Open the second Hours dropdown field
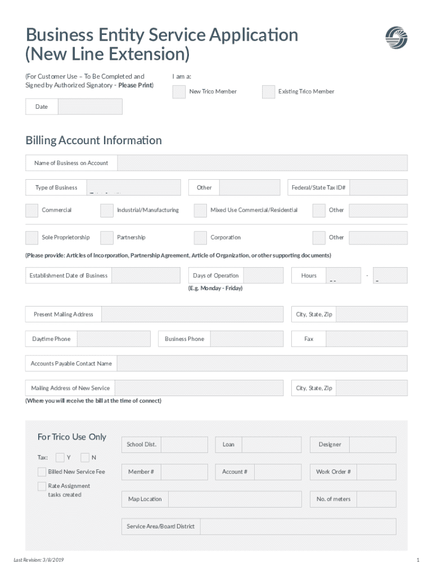The image size is (433, 577). coord(390,276)
